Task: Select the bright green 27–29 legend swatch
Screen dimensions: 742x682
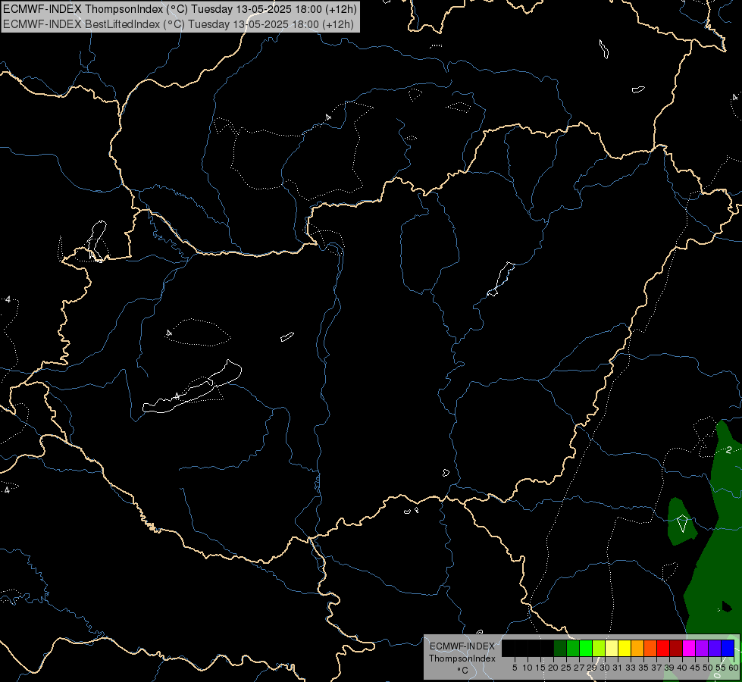Action: pyautogui.click(x=586, y=648)
